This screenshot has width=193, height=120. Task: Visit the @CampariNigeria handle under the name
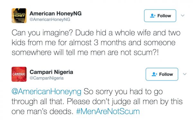coord(47,78)
